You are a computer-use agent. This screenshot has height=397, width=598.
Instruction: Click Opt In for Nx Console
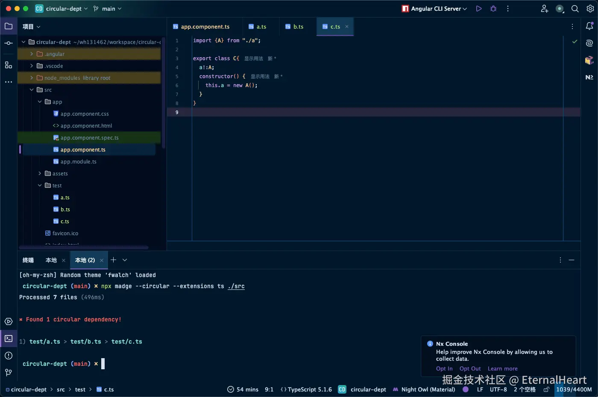coord(444,369)
